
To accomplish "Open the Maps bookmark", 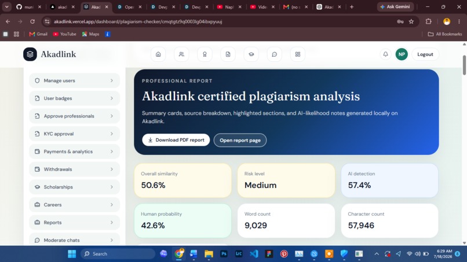I will tap(90, 34).
